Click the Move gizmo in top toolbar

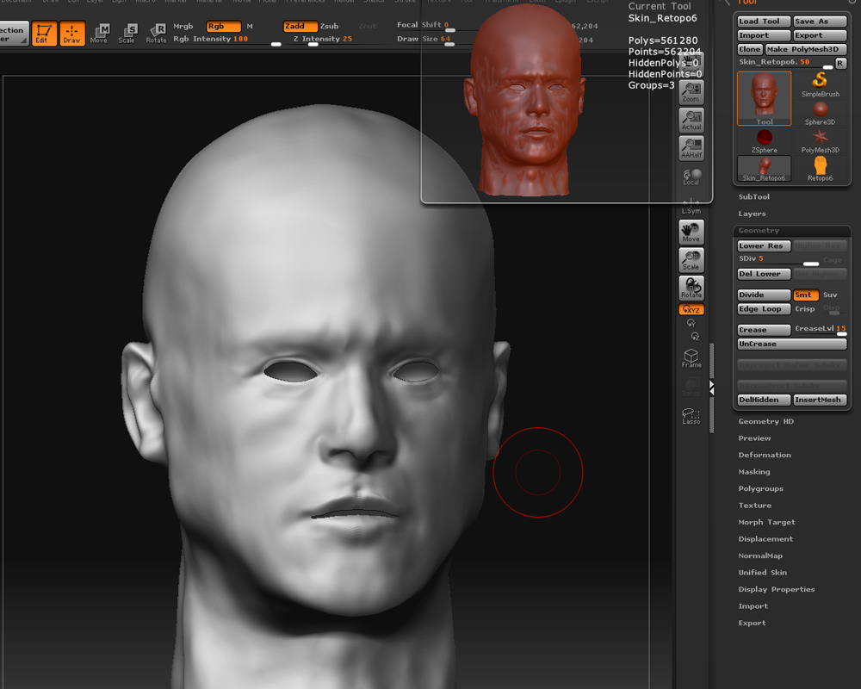pos(100,33)
